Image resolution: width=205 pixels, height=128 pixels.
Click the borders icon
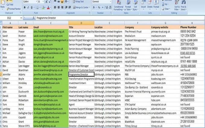[x=37, y=8]
